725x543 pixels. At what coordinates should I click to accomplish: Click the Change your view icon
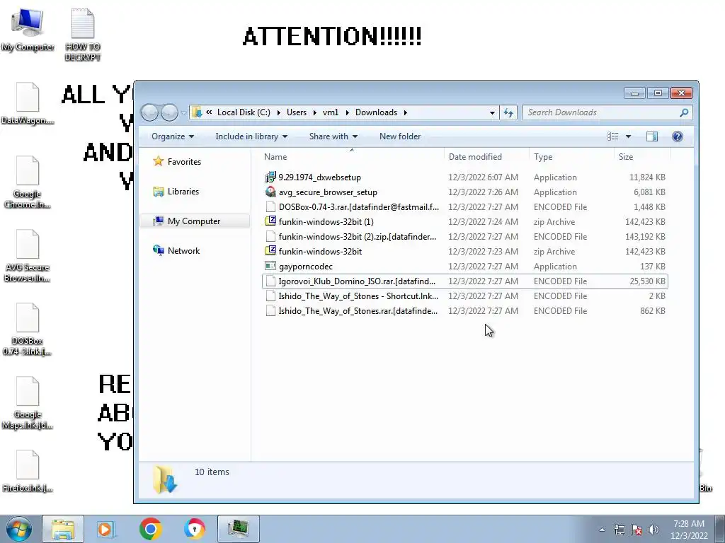(612, 136)
